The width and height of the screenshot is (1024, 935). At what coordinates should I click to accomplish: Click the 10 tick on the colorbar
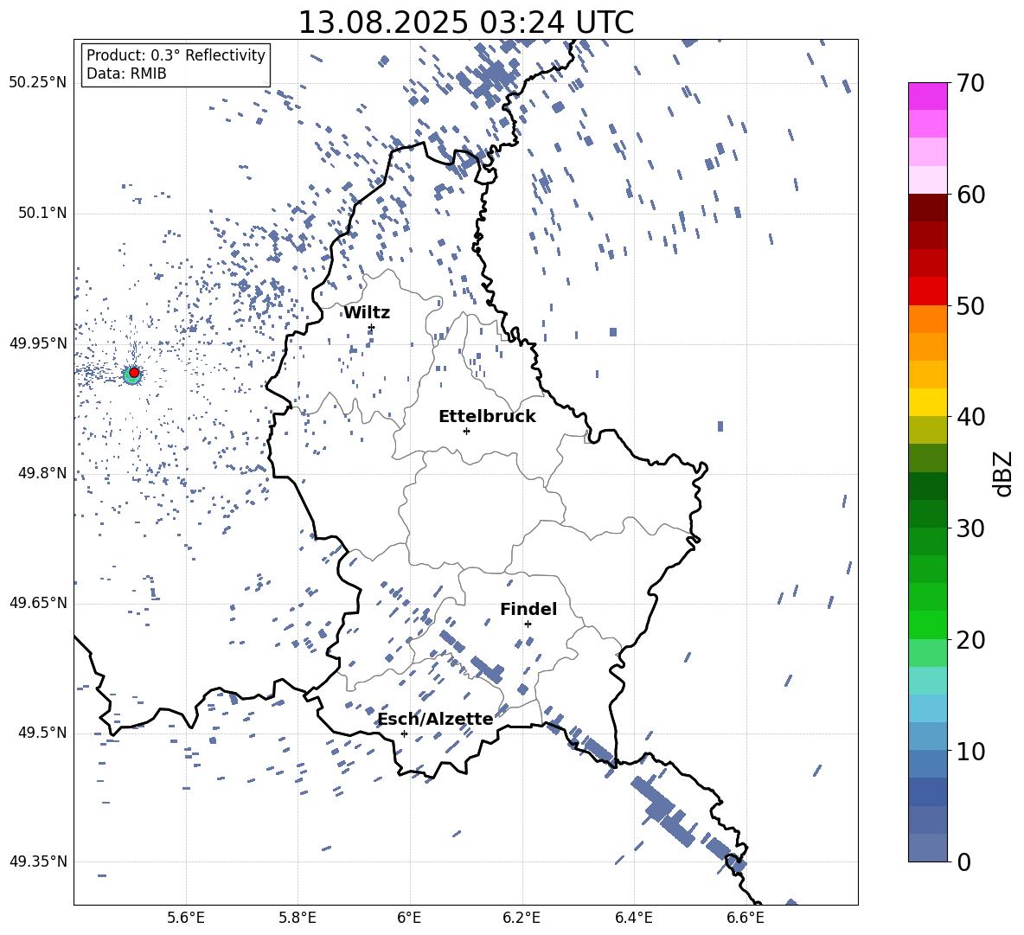970,751
